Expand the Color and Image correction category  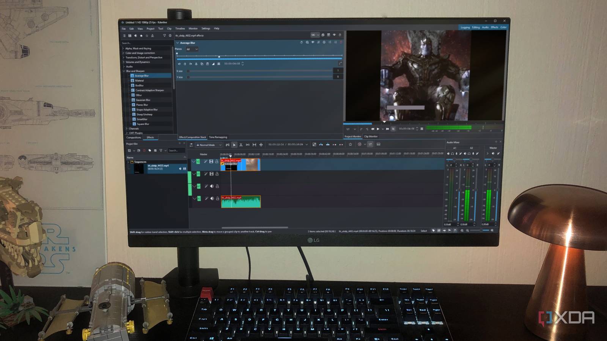[x=140, y=53]
